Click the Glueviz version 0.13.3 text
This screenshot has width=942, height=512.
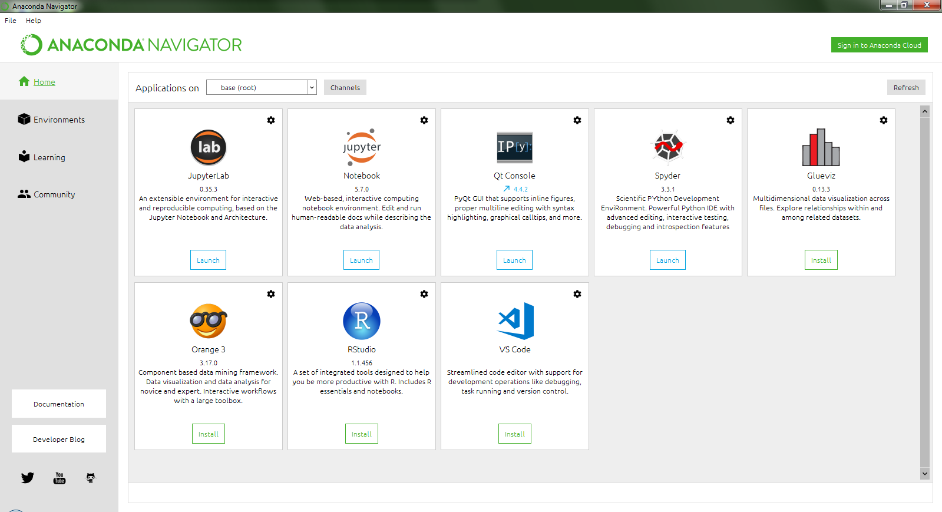point(821,189)
